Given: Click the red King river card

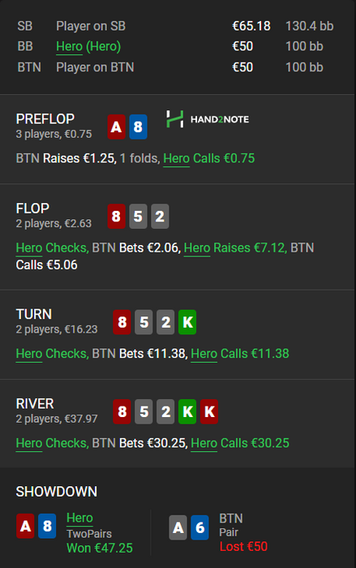Looking at the screenshot, I should (x=209, y=411).
